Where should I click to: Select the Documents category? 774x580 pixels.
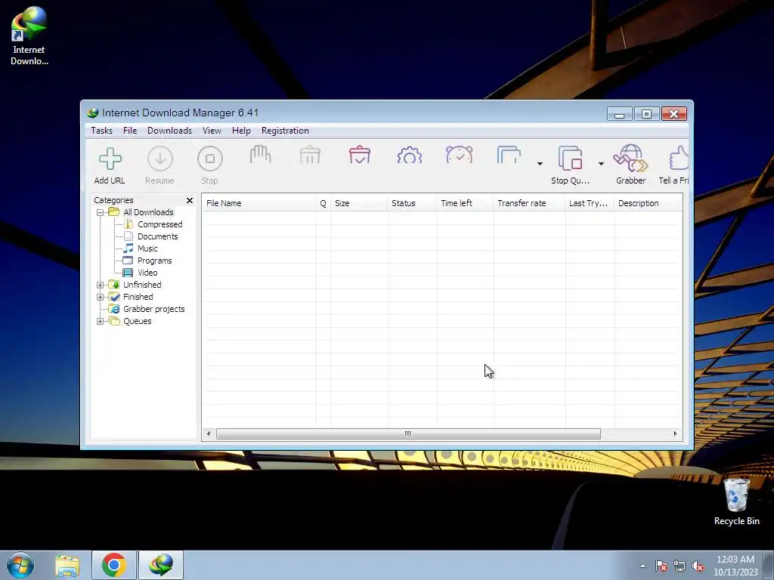[157, 236]
